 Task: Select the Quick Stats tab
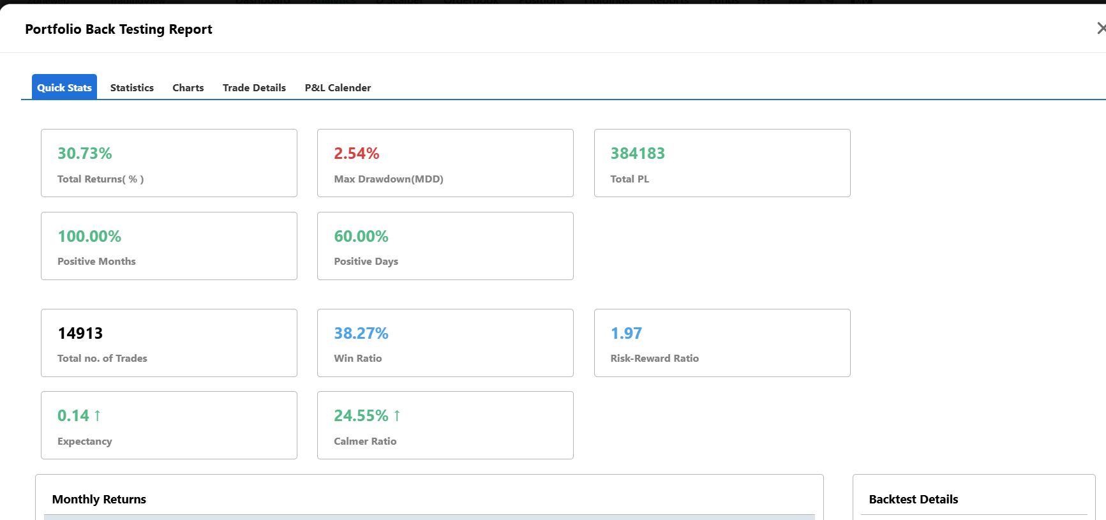point(64,87)
